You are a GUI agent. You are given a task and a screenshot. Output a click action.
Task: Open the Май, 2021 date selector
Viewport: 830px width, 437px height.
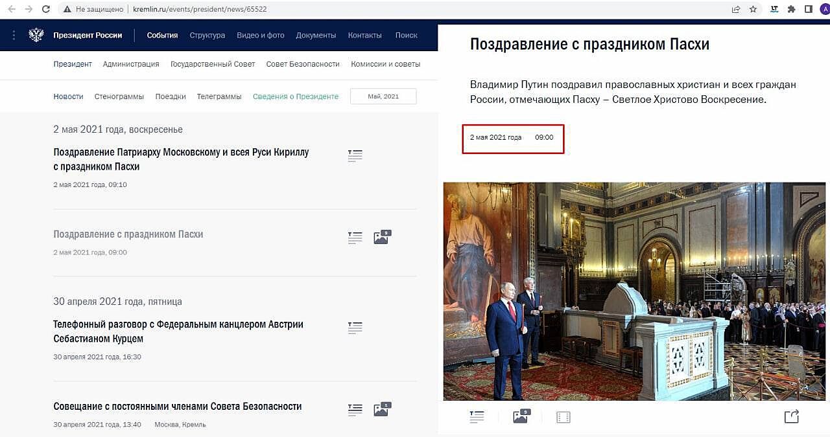click(x=383, y=96)
